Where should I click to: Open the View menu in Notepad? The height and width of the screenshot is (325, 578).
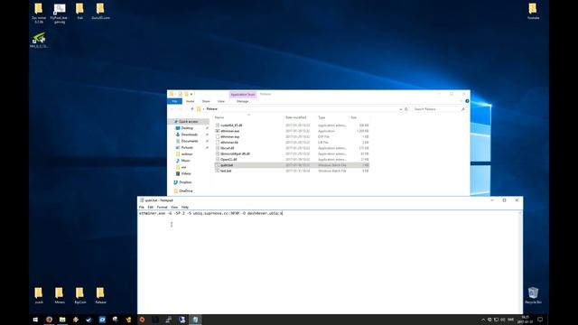(x=174, y=207)
